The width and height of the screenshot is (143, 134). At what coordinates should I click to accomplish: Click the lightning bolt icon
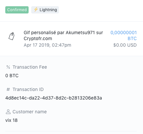coord(36,10)
